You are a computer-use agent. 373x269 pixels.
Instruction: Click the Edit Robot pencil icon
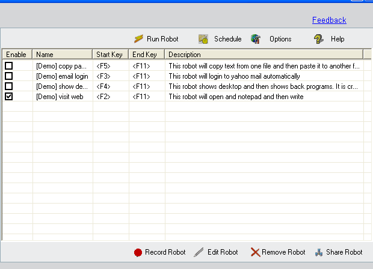tap(199, 252)
